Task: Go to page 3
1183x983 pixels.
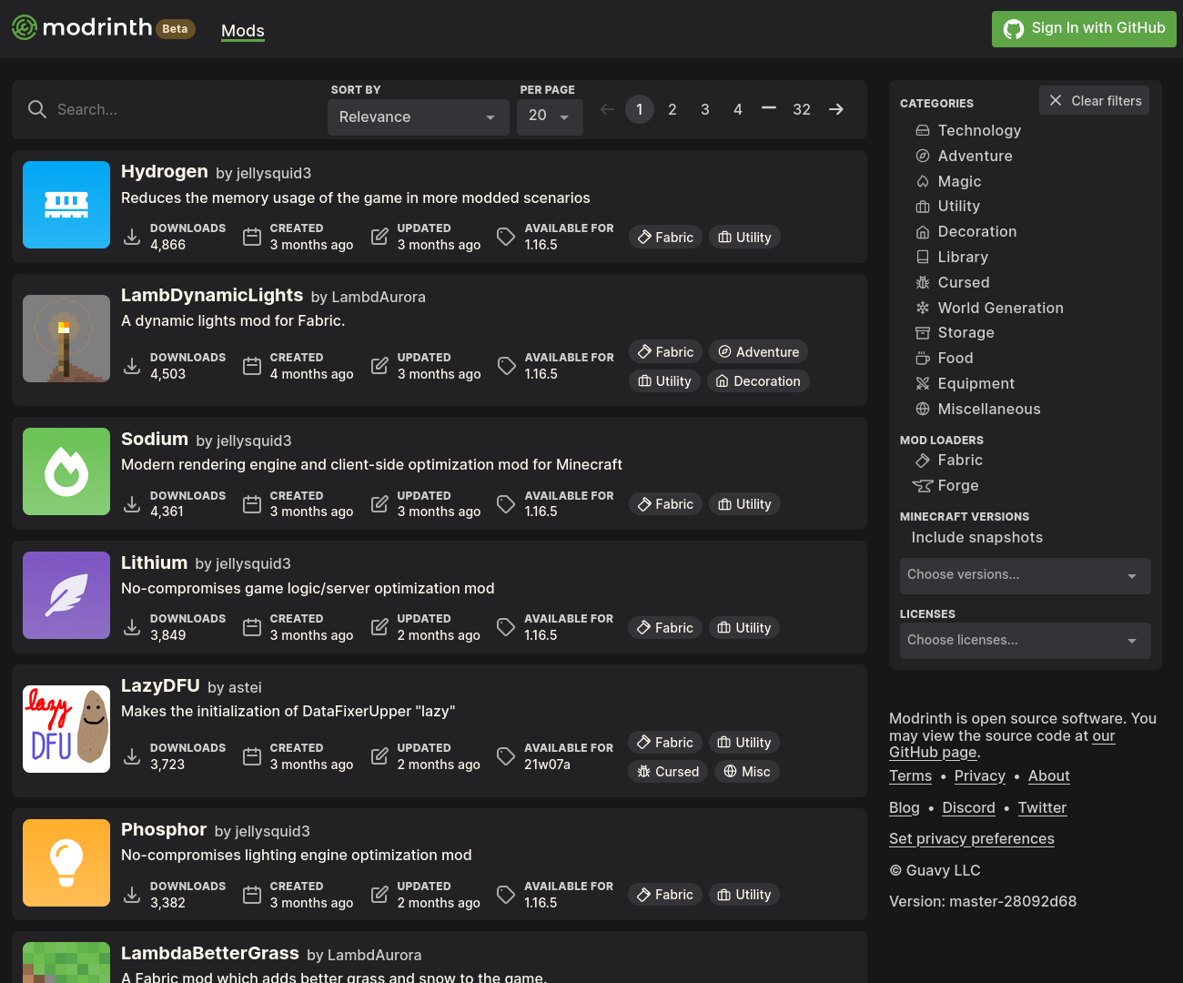Action: pos(705,109)
